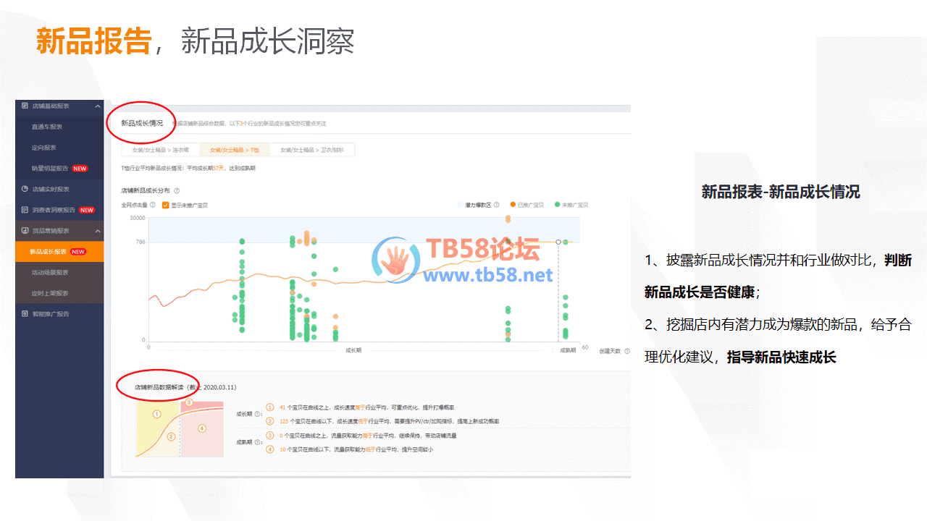Click the 新品成长情况 section heading
The height and width of the screenshot is (521, 927).
click(142, 123)
